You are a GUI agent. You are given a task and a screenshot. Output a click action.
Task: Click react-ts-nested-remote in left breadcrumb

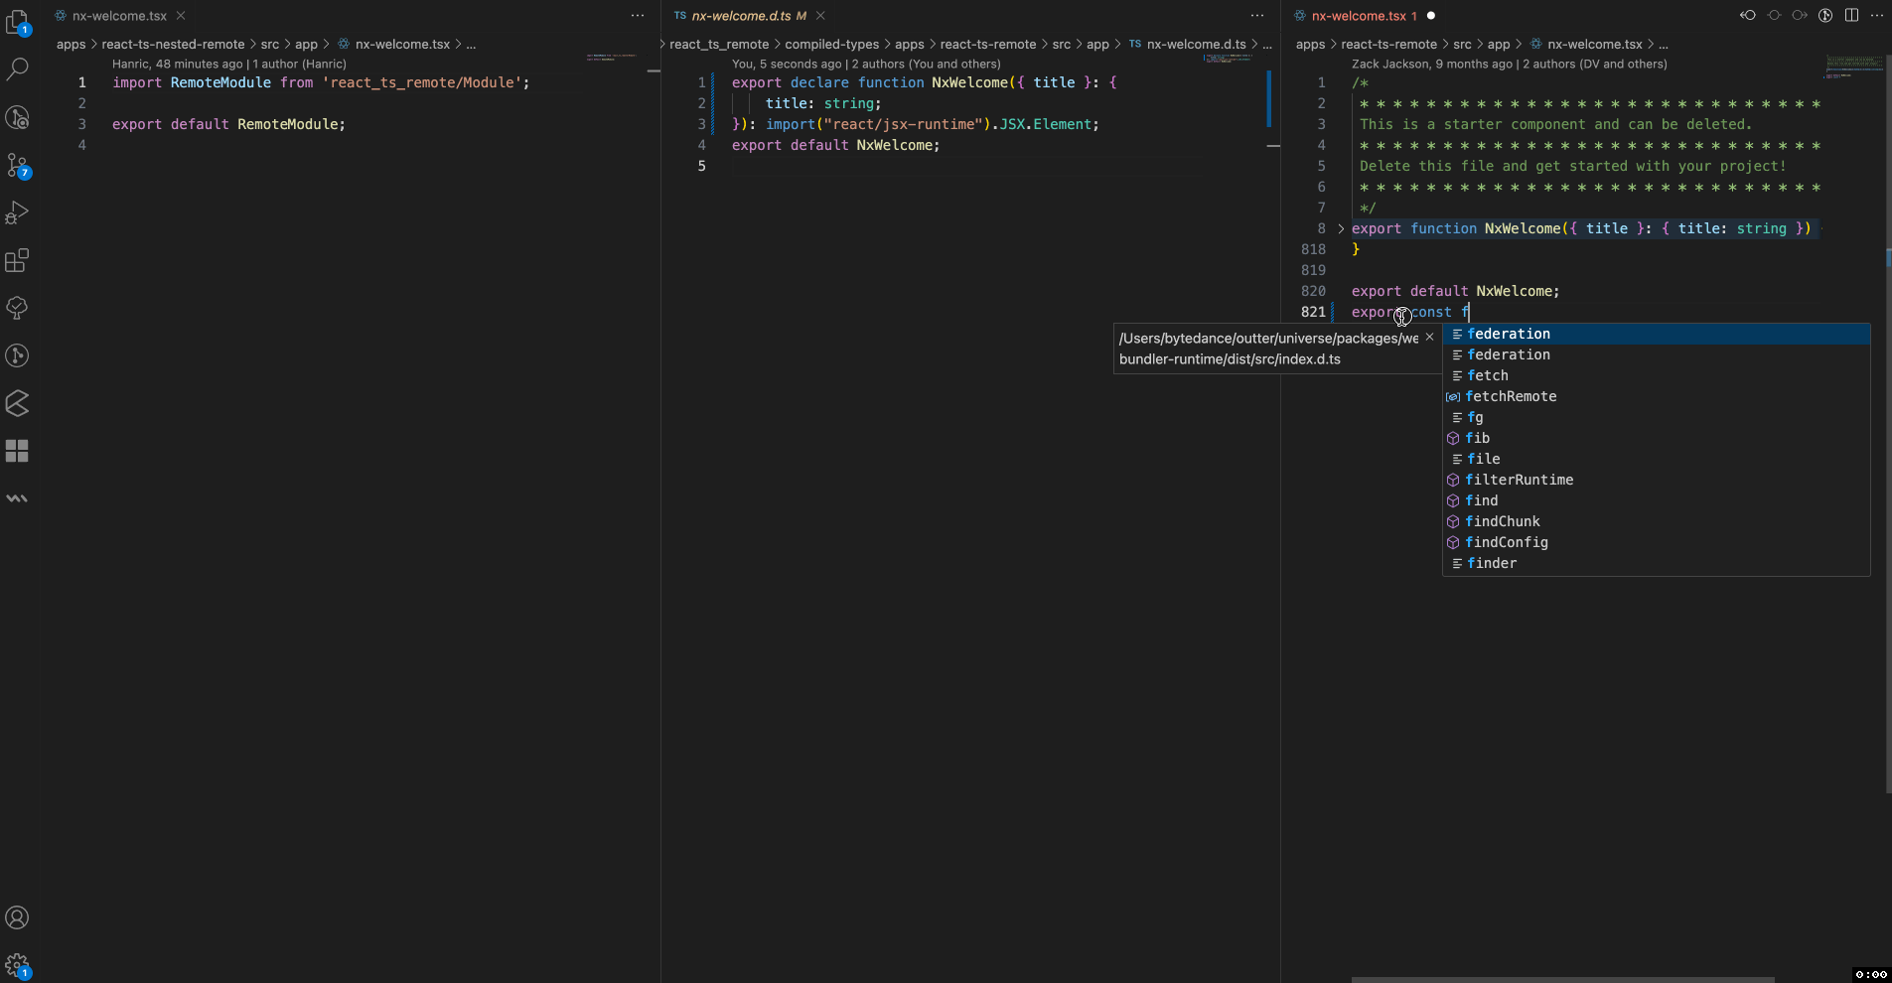[173, 44]
